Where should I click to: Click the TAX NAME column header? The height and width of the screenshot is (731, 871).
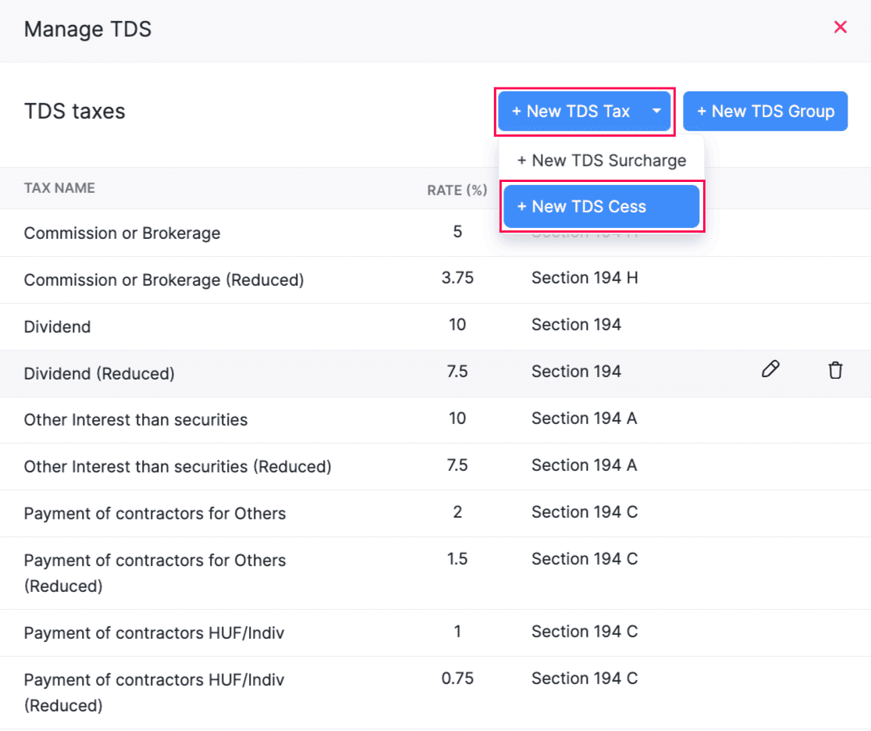coord(59,188)
